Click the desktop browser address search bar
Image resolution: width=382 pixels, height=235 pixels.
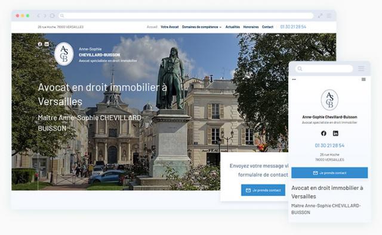(186, 16)
